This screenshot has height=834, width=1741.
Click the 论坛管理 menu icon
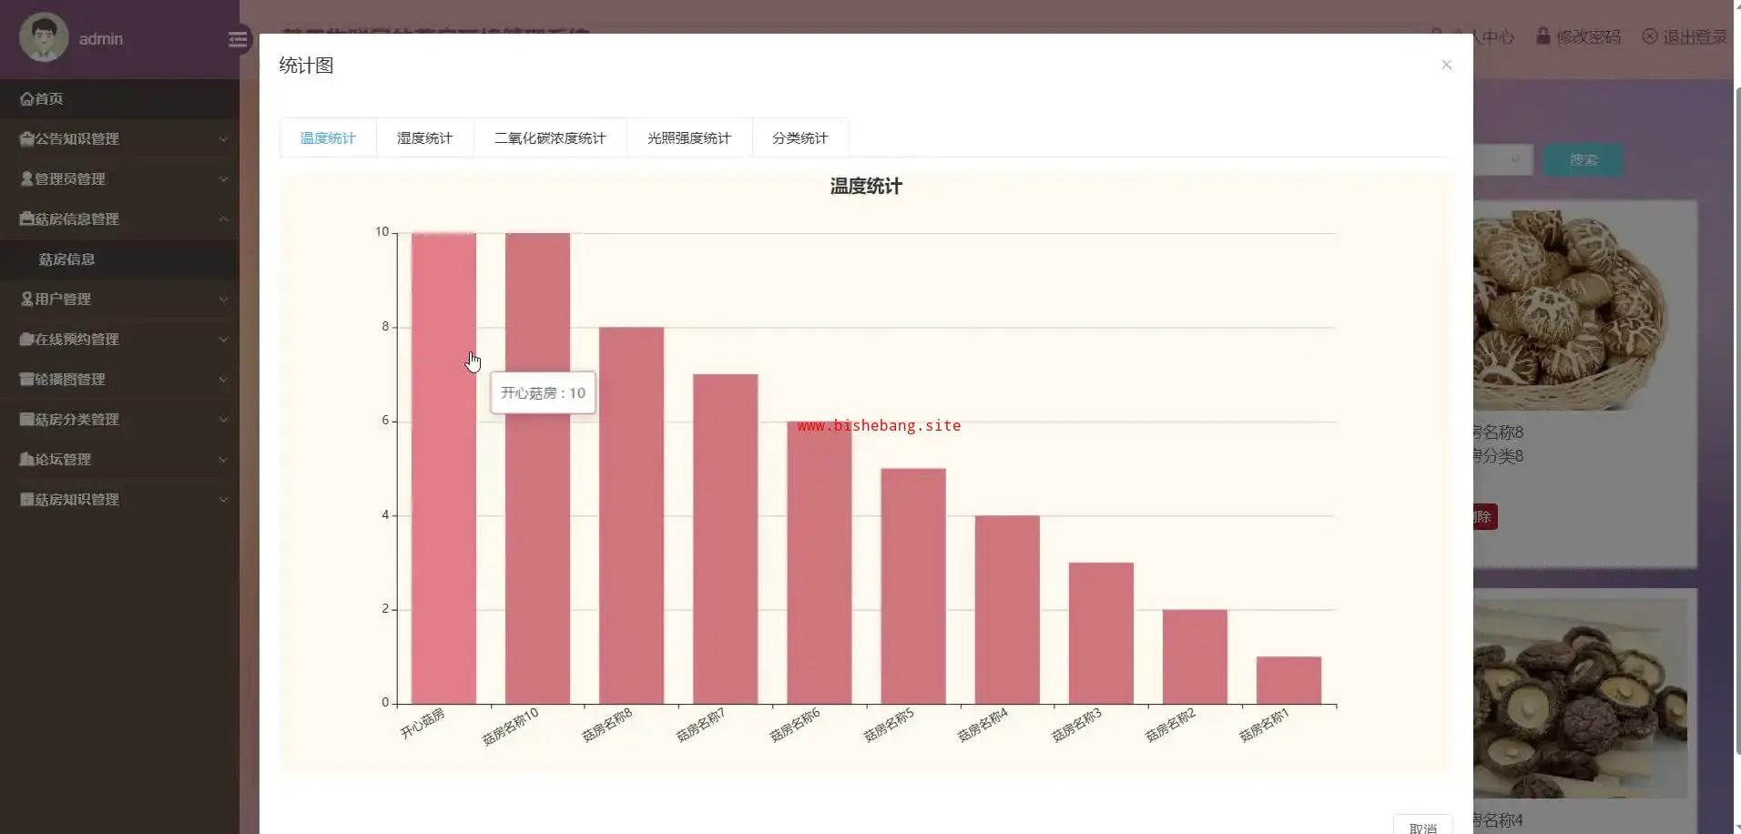[26, 460]
